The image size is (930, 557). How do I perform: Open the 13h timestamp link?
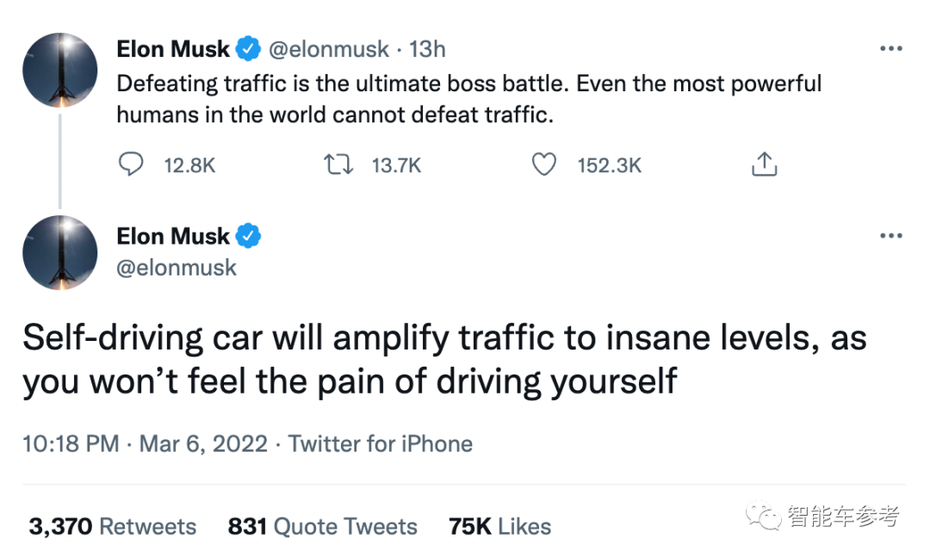427,49
